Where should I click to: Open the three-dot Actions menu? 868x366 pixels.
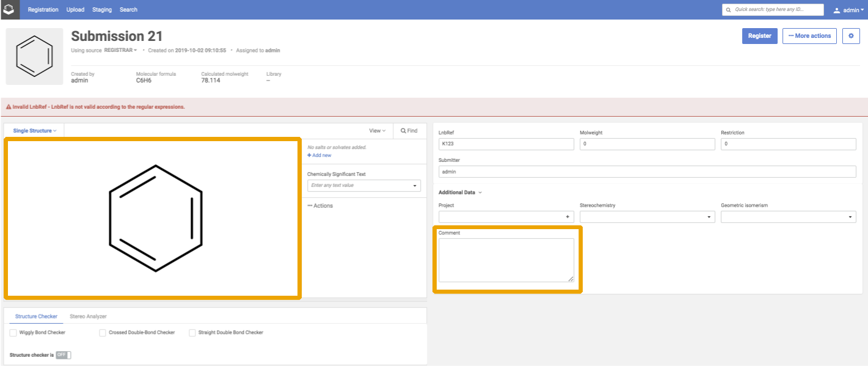(320, 206)
